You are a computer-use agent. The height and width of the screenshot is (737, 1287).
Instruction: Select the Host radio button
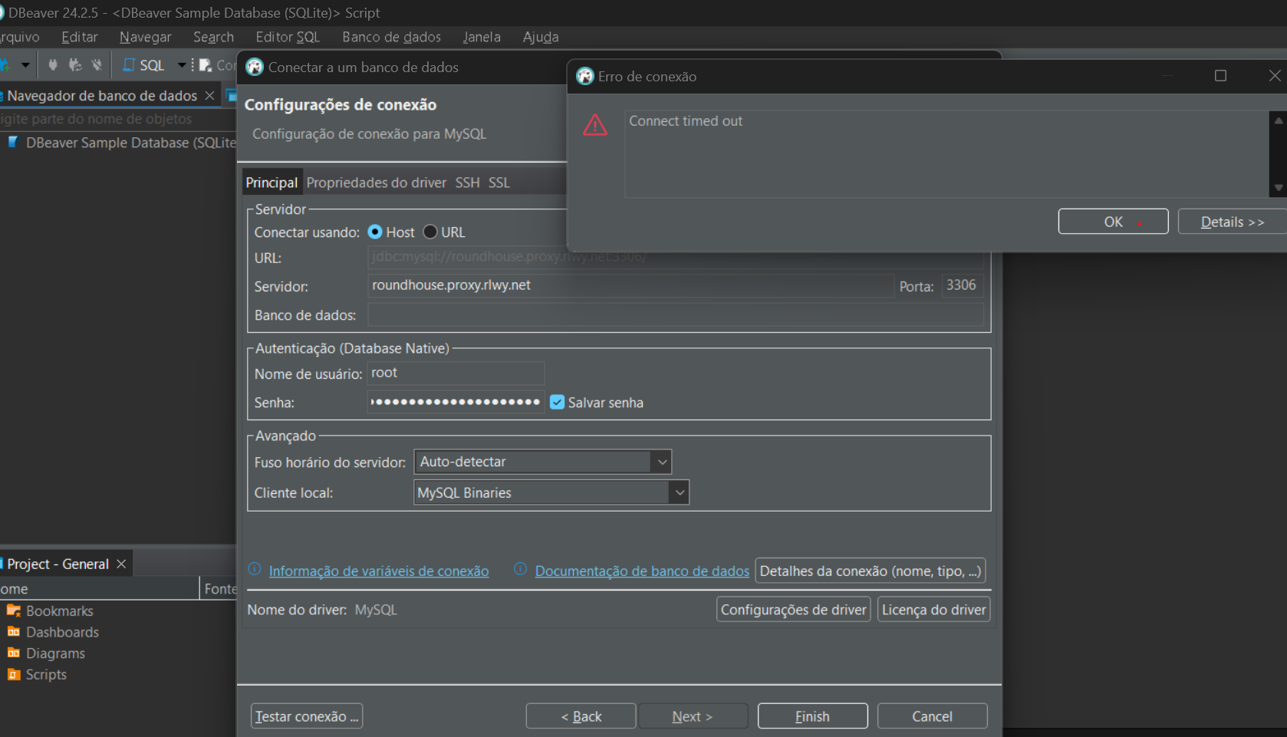(375, 232)
